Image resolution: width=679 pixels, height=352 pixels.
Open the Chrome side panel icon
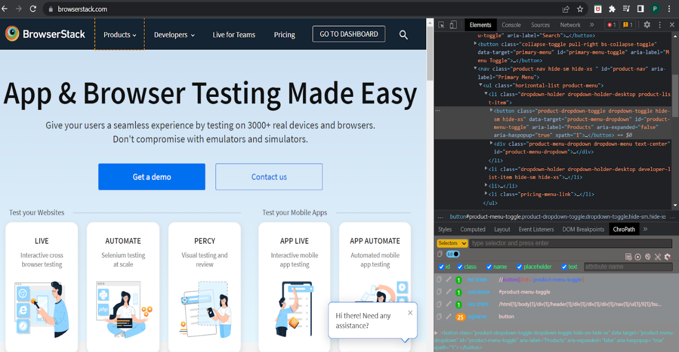pos(641,9)
